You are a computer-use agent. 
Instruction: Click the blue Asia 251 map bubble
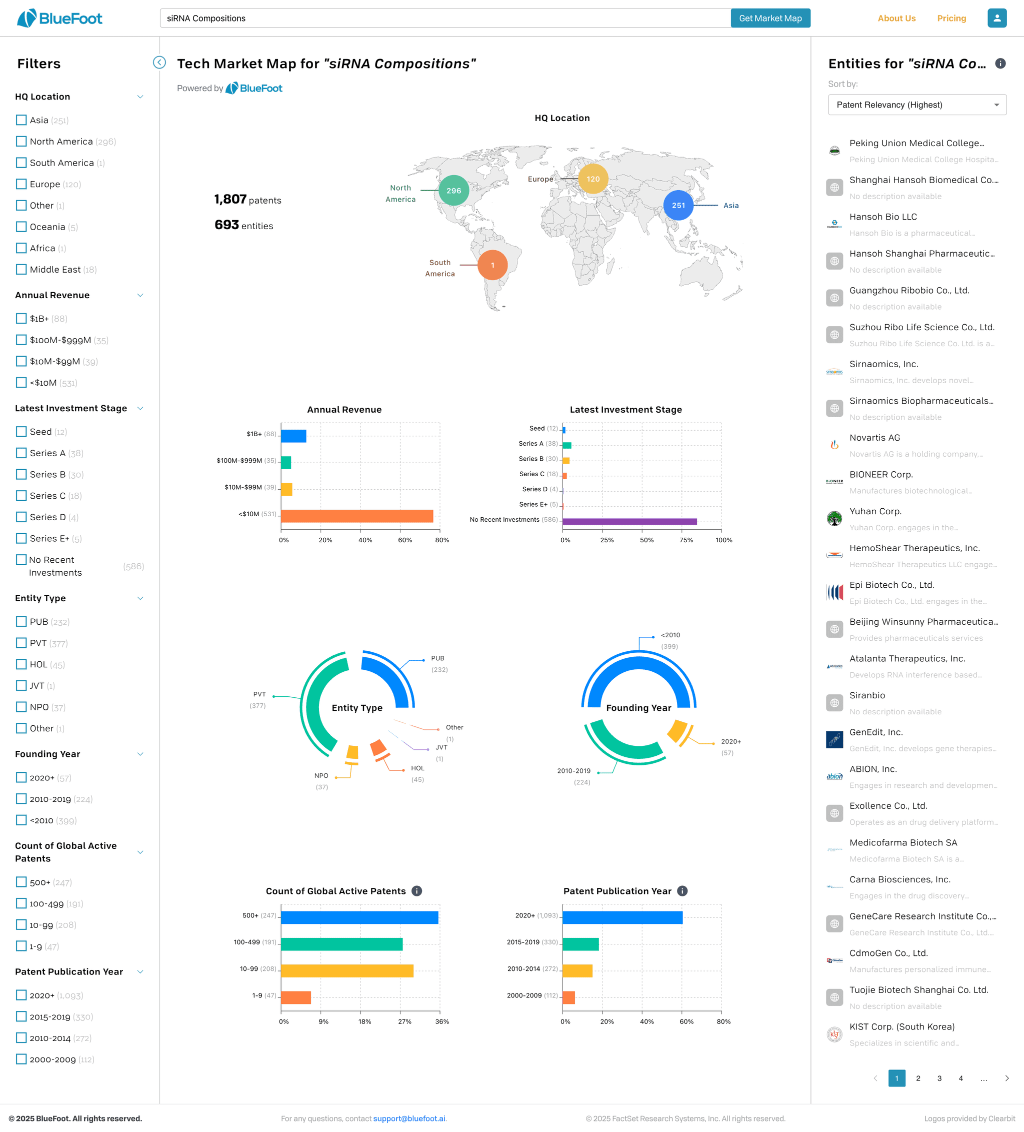(678, 206)
